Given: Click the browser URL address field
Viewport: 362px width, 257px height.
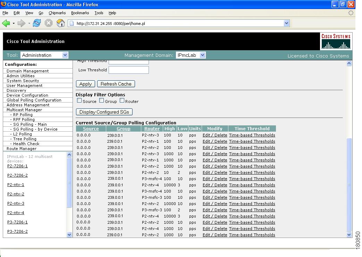Looking at the screenshot, I should 179,23.
